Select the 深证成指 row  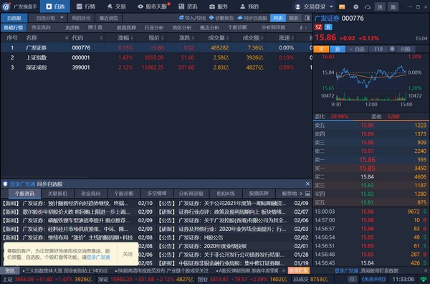(x=156, y=67)
